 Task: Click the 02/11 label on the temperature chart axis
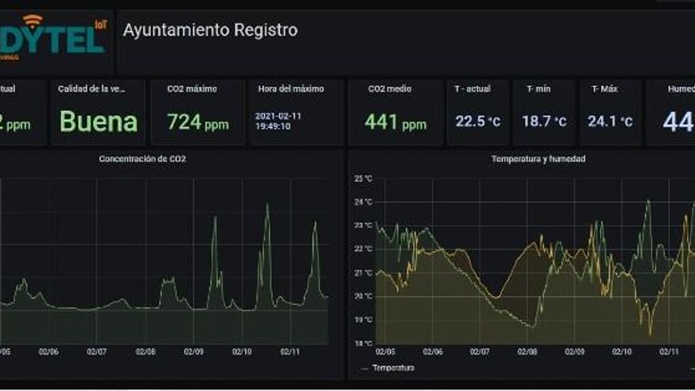pos(669,352)
